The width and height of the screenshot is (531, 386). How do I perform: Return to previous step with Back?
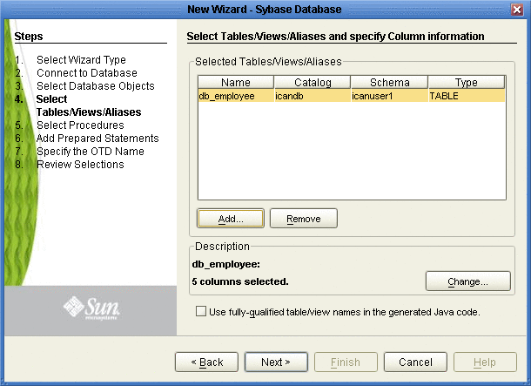click(x=206, y=362)
